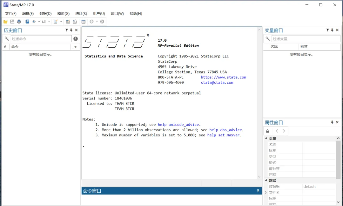Expand the 文件名 row in Properties
Screen dimensions: 343x206
pyautogui.click(x=266, y=192)
